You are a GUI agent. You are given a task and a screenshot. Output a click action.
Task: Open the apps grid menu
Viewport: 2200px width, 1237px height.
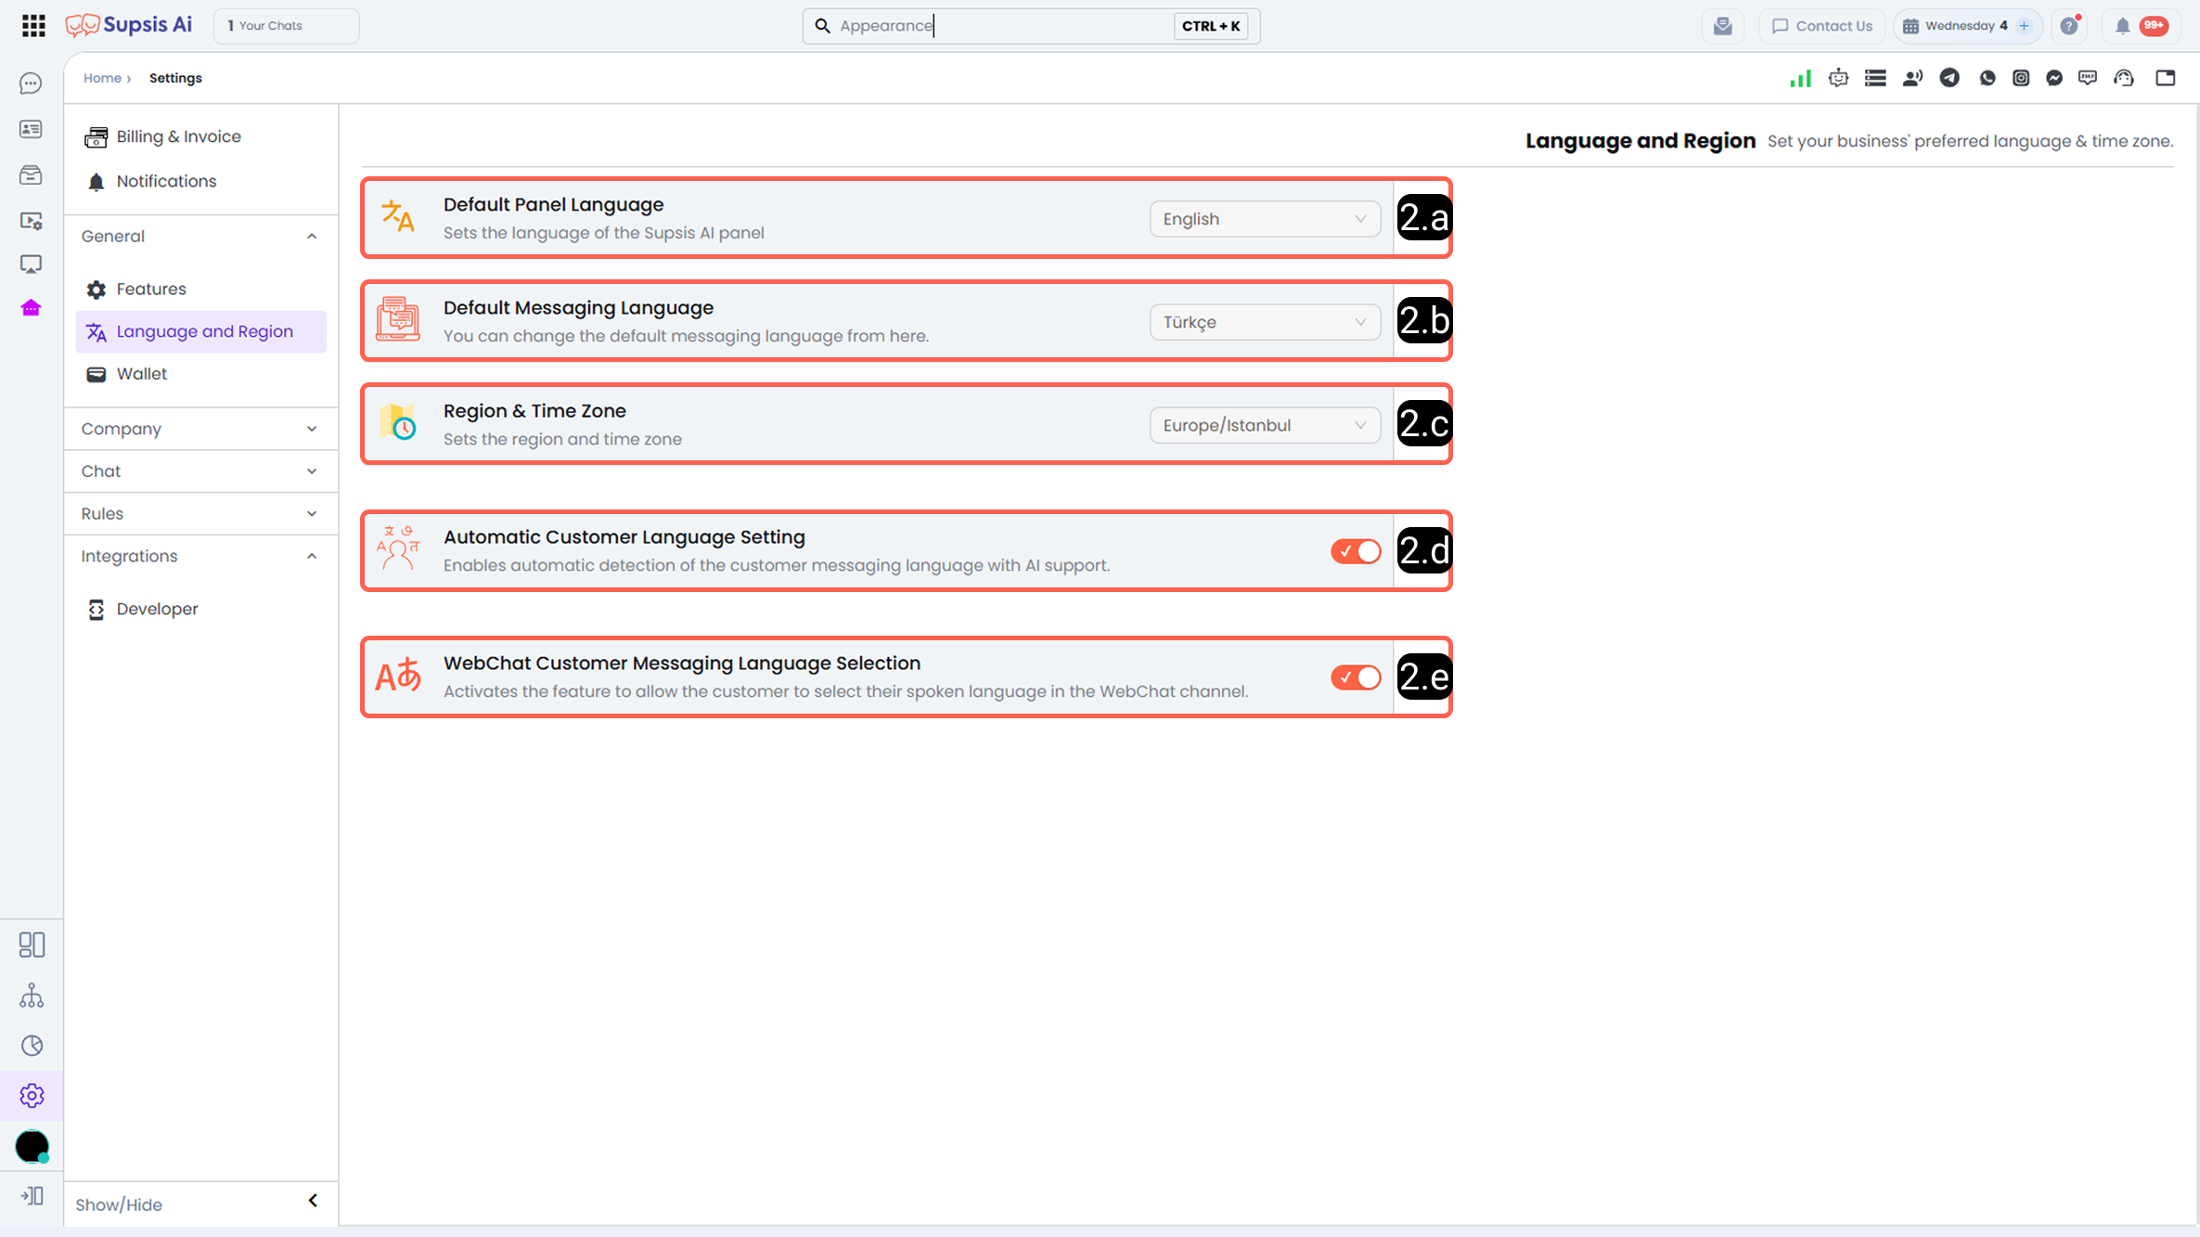click(x=33, y=25)
